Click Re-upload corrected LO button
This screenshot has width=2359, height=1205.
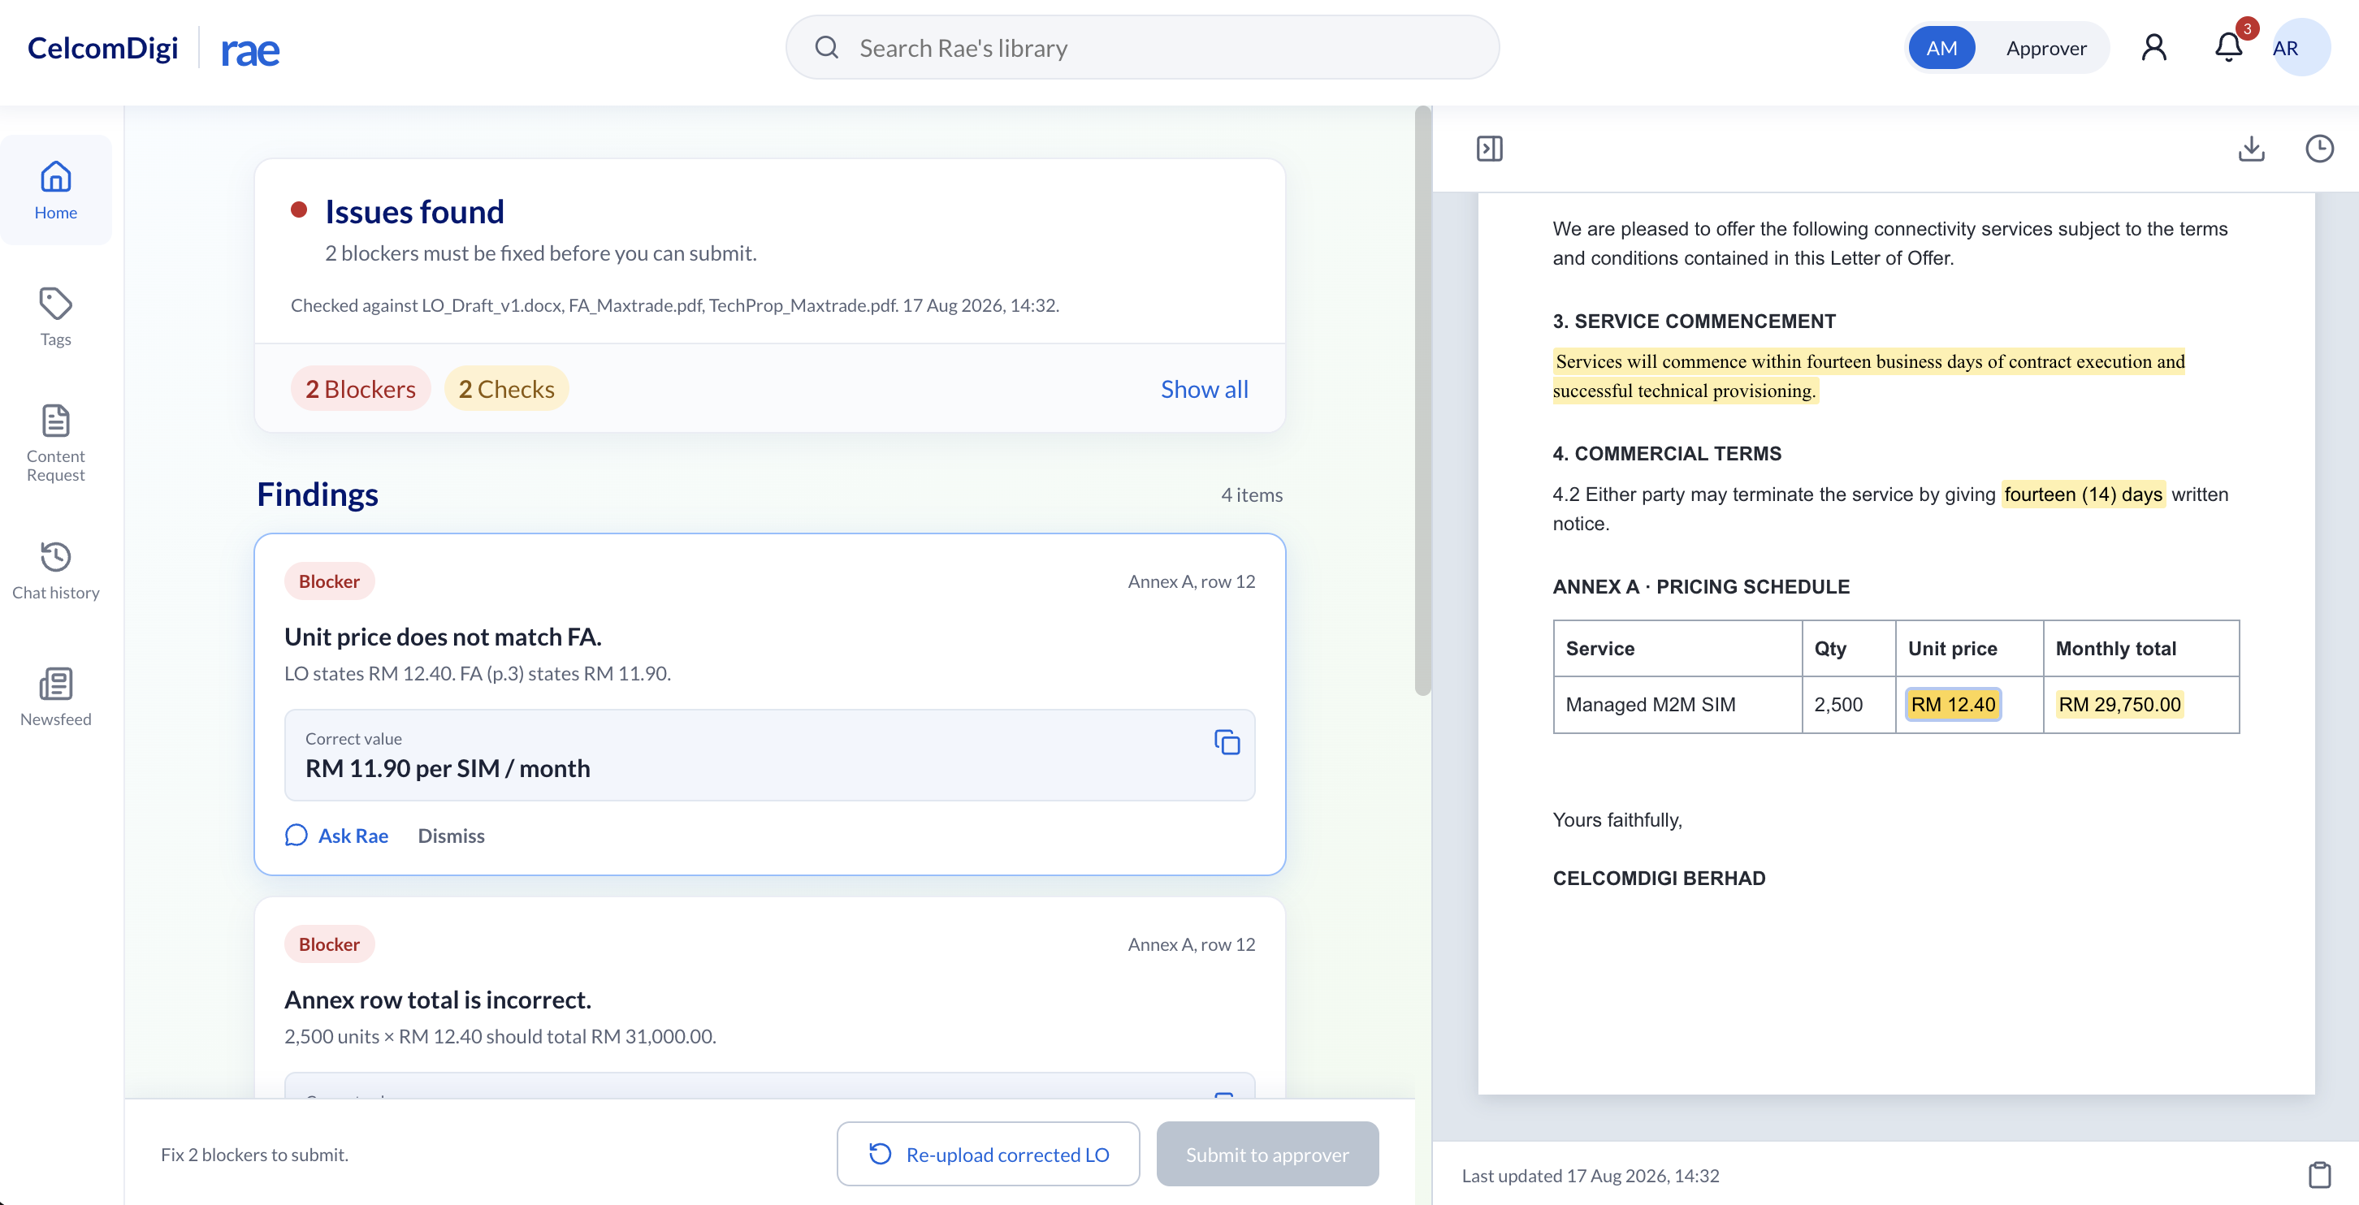(x=988, y=1154)
